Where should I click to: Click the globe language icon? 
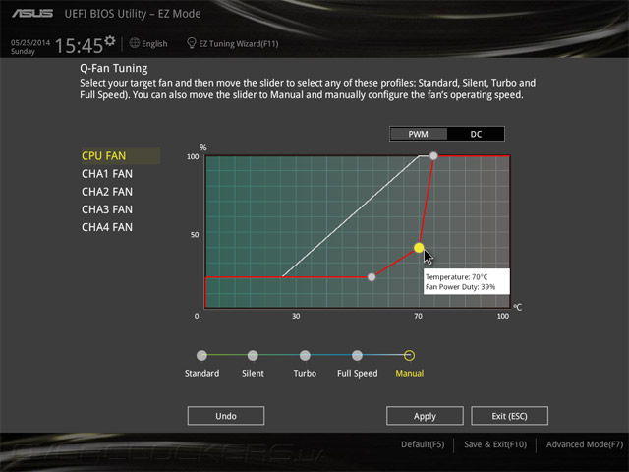click(135, 43)
